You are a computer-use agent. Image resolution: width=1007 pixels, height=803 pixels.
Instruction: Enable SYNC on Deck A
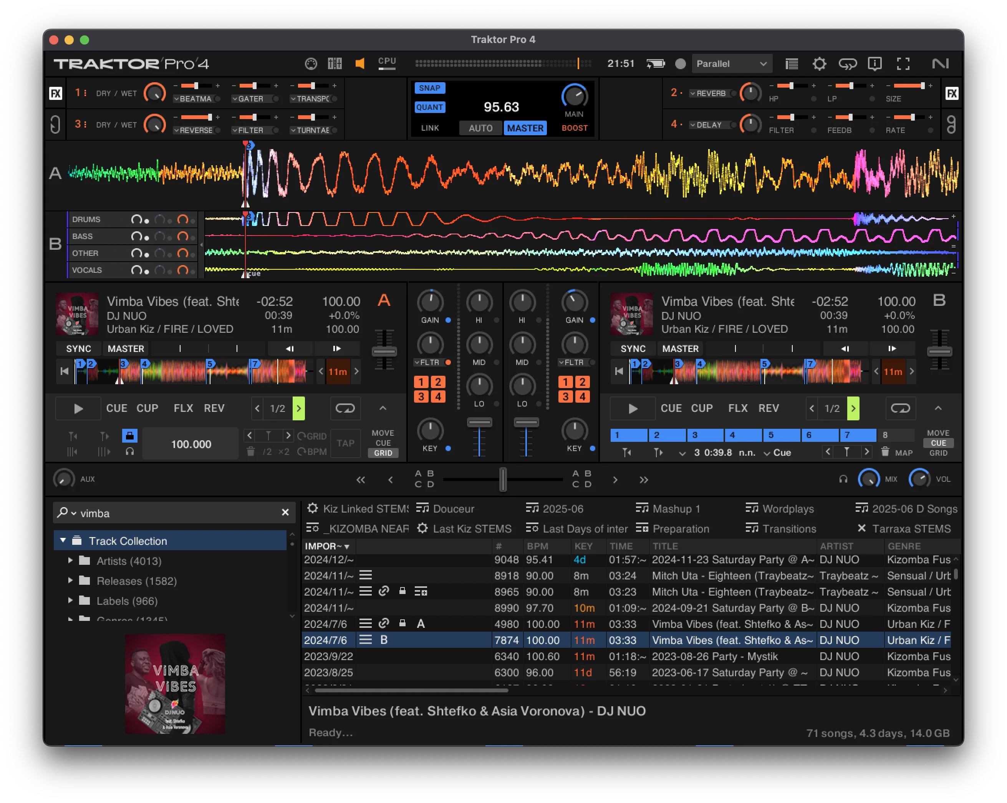(78, 348)
